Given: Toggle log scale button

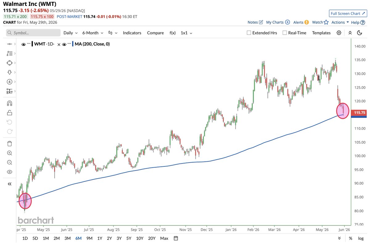Looking at the screenshot, I should tap(360, 238).
